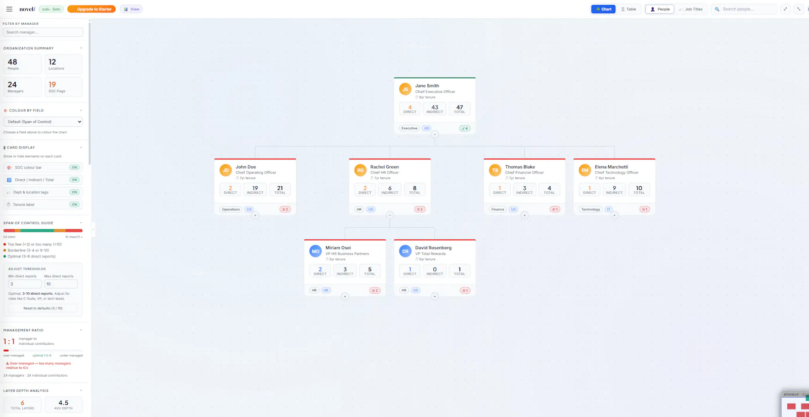Collapse Span of Control Guide section
The height and width of the screenshot is (417, 809).
81,223
